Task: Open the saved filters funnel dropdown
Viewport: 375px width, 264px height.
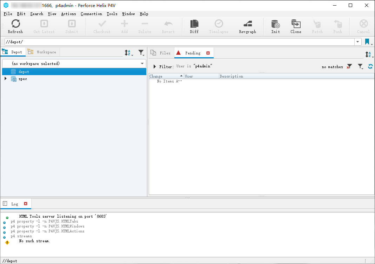Action: click(x=360, y=67)
